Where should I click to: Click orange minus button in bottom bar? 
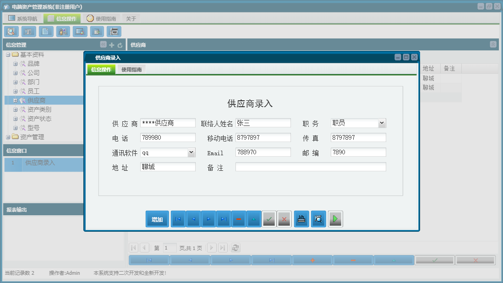353,260
